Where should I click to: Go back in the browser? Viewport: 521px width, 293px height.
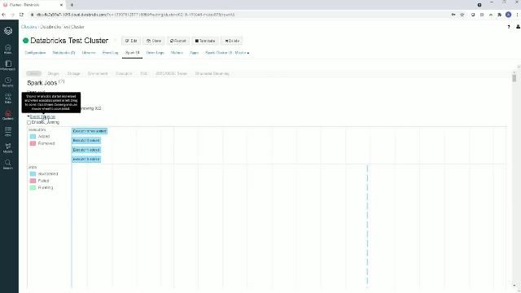[3, 15]
